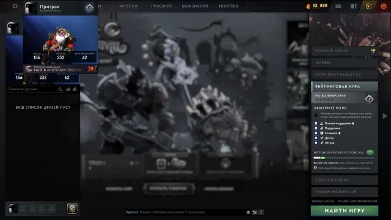Click the hero portrait on profile card
Screen dimensions: 391x220
click(x=60, y=38)
